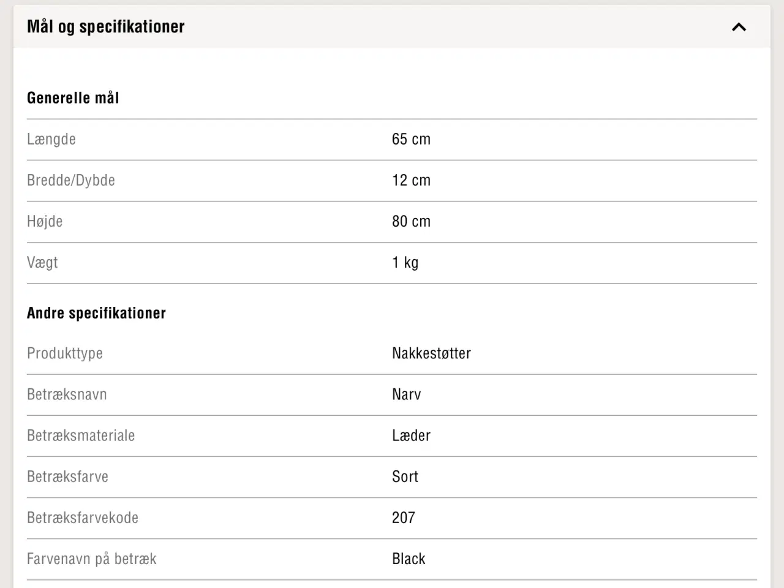This screenshot has height=588, width=784.
Task: Click the Sort cover color value
Action: (x=405, y=477)
